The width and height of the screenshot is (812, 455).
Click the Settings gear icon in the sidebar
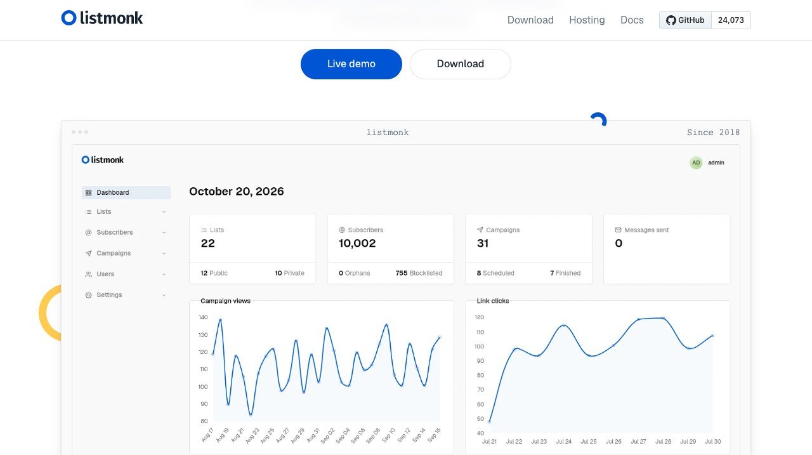(88, 295)
